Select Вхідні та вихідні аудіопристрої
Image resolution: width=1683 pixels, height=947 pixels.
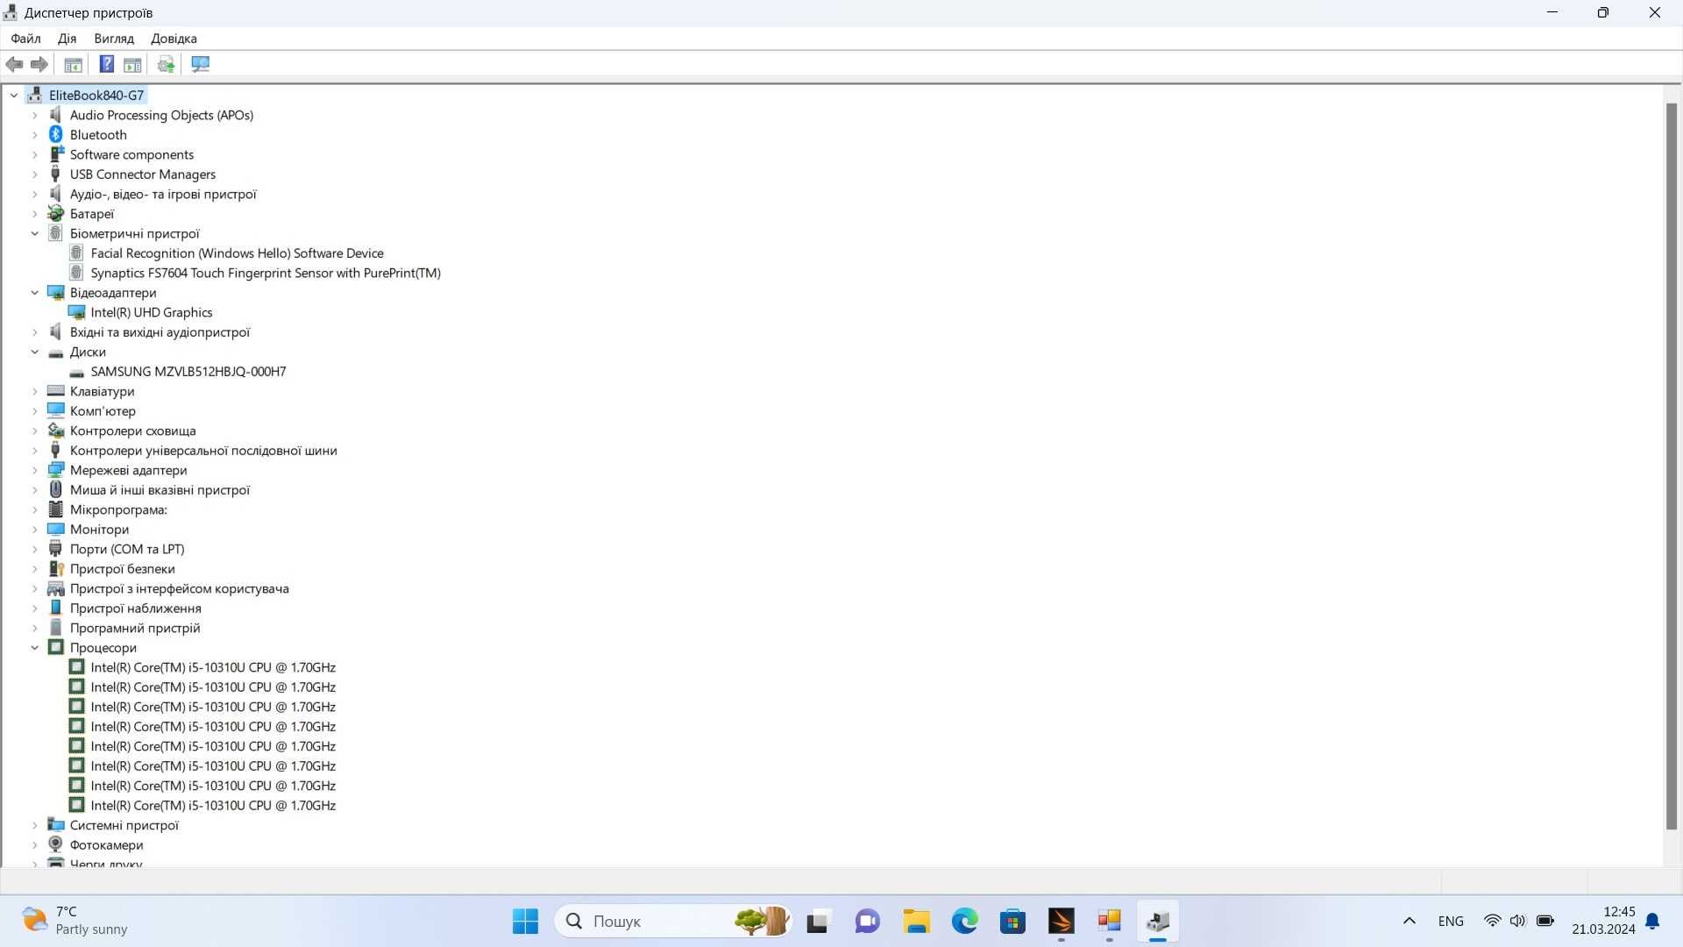pyautogui.click(x=160, y=332)
